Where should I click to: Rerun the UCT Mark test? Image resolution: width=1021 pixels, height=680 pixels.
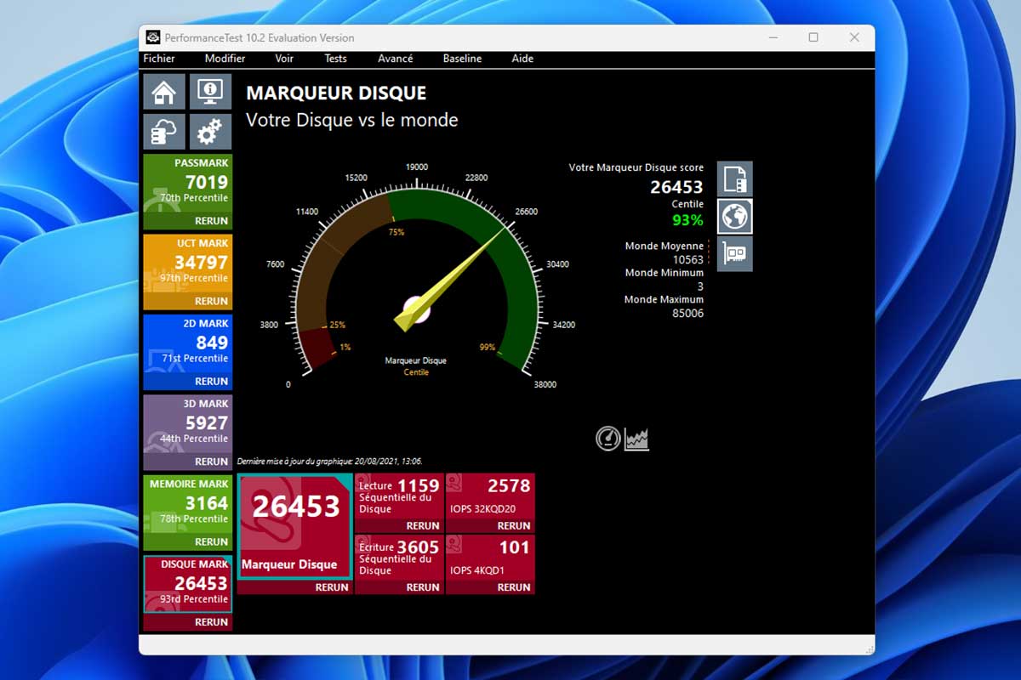pos(211,301)
